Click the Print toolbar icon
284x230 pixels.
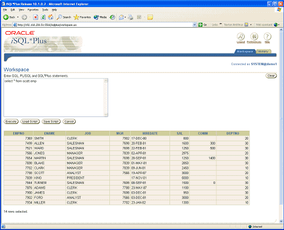tap(131, 17)
